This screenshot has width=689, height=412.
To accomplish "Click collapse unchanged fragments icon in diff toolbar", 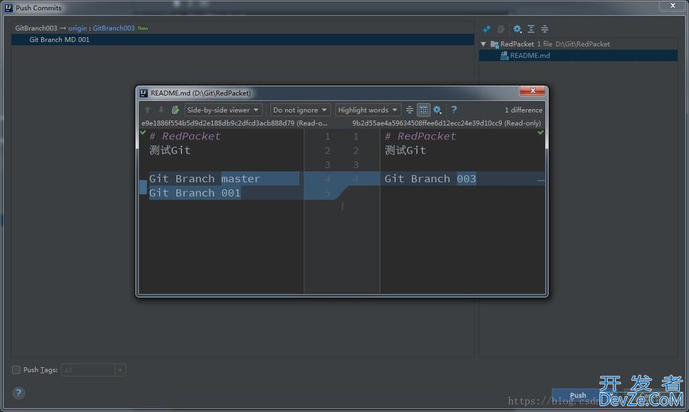I will (409, 110).
